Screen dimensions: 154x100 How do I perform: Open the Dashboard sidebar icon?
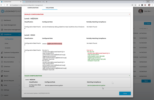(x=2, y=20)
